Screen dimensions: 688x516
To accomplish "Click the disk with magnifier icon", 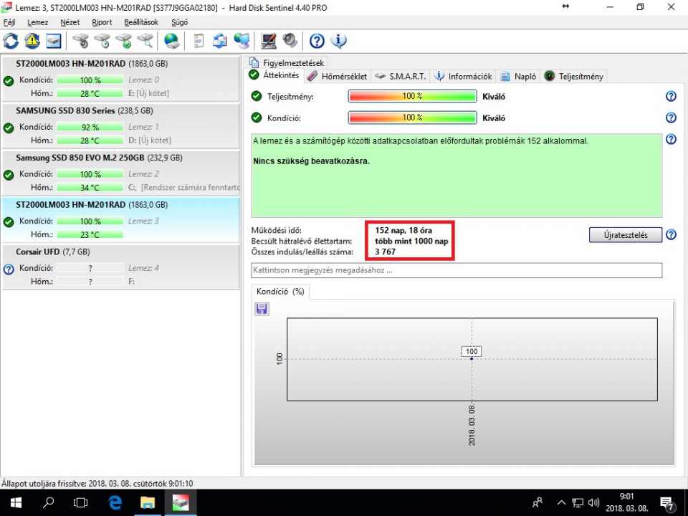I will coord(145,41).
